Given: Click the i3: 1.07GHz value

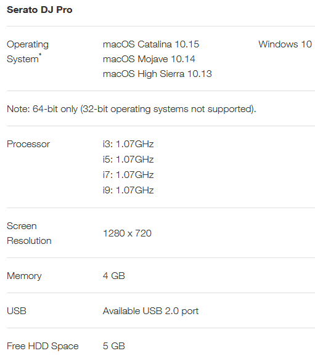Looking at the screenshot, I should click(x=128, y=144).
